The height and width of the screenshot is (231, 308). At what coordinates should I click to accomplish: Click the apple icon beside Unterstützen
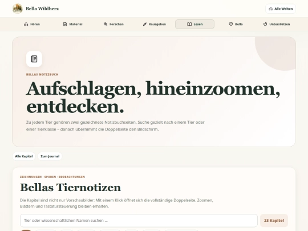[x=265, y=24]
